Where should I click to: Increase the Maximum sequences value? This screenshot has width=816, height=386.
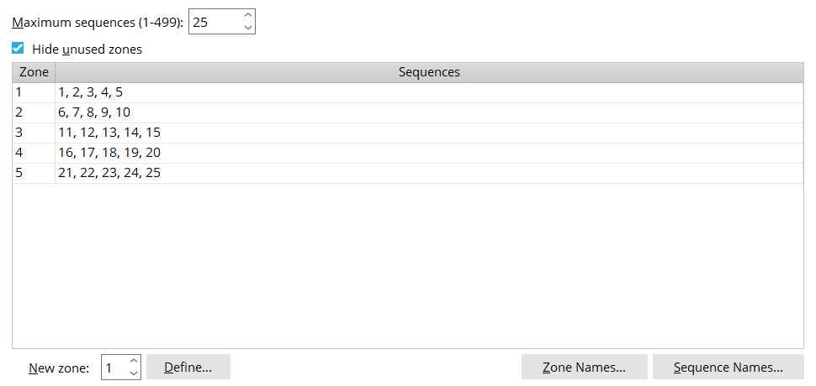click(248, 16)
